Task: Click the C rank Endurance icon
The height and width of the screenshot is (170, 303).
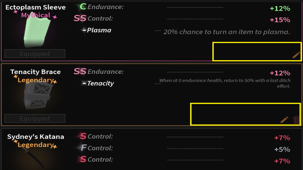Action: pyautogui.click(x=83, y=7)
